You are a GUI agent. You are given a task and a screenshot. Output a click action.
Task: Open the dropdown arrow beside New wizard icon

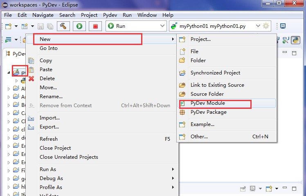[16, 26]
